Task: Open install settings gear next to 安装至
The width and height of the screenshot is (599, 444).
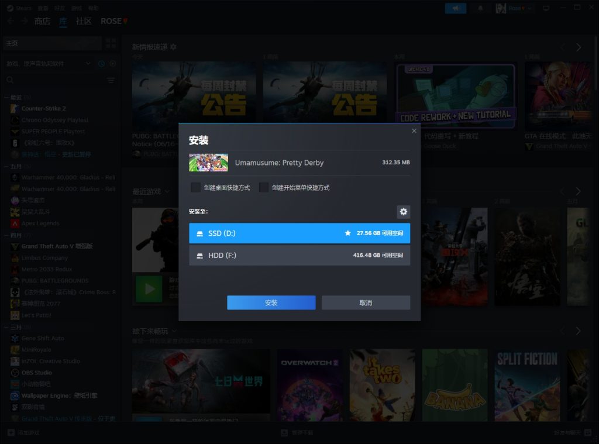Action: pyautogui.click(x=404, y=212)
